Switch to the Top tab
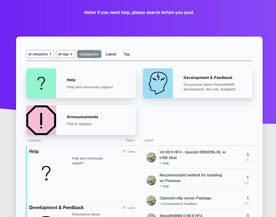The image size is (276, 217). click(127, 54)
